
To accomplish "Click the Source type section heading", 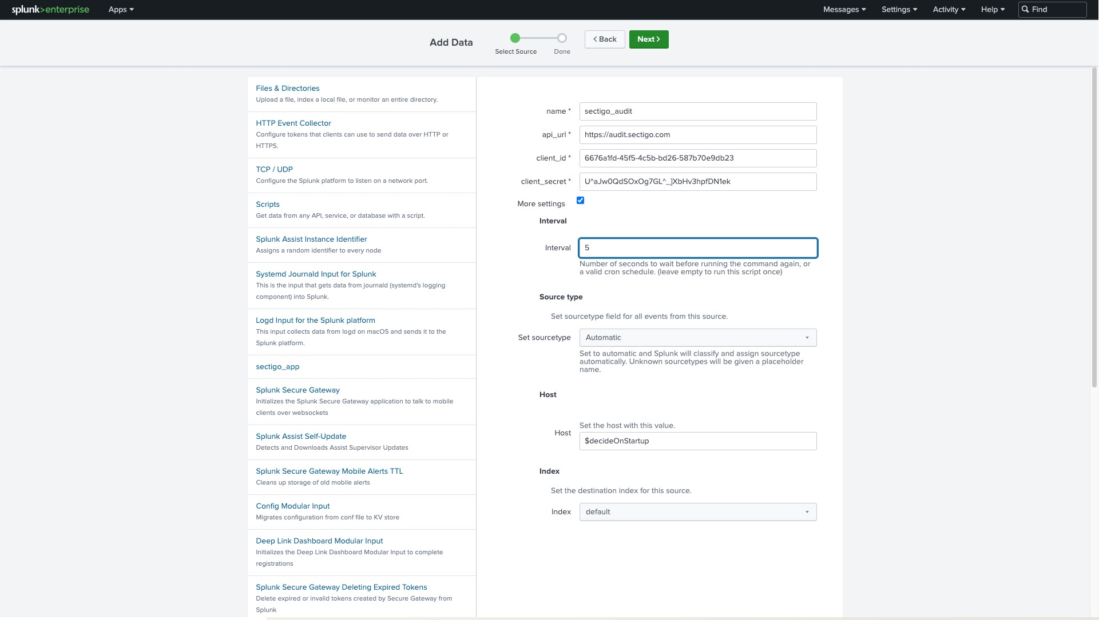I will 561,297.
